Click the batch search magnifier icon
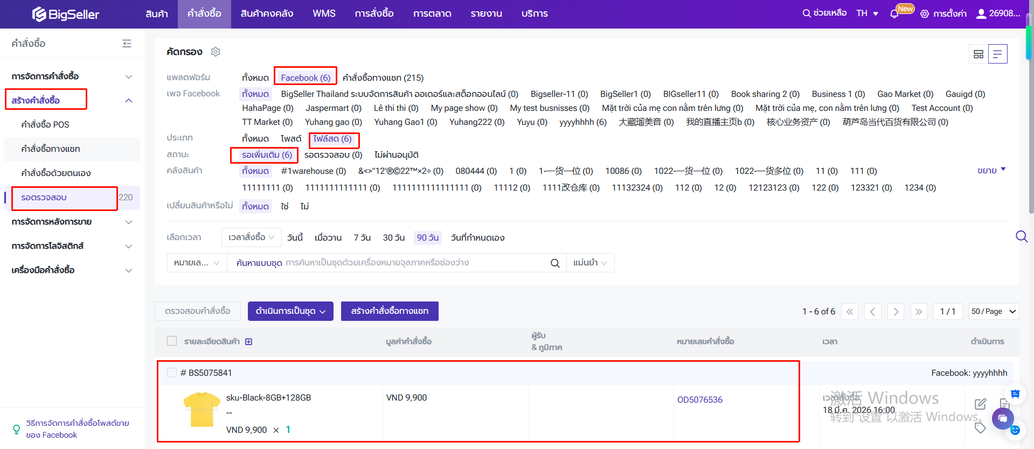Viewport: 1034px width, 449px height. pyautogui.click(x=554, y=263)
